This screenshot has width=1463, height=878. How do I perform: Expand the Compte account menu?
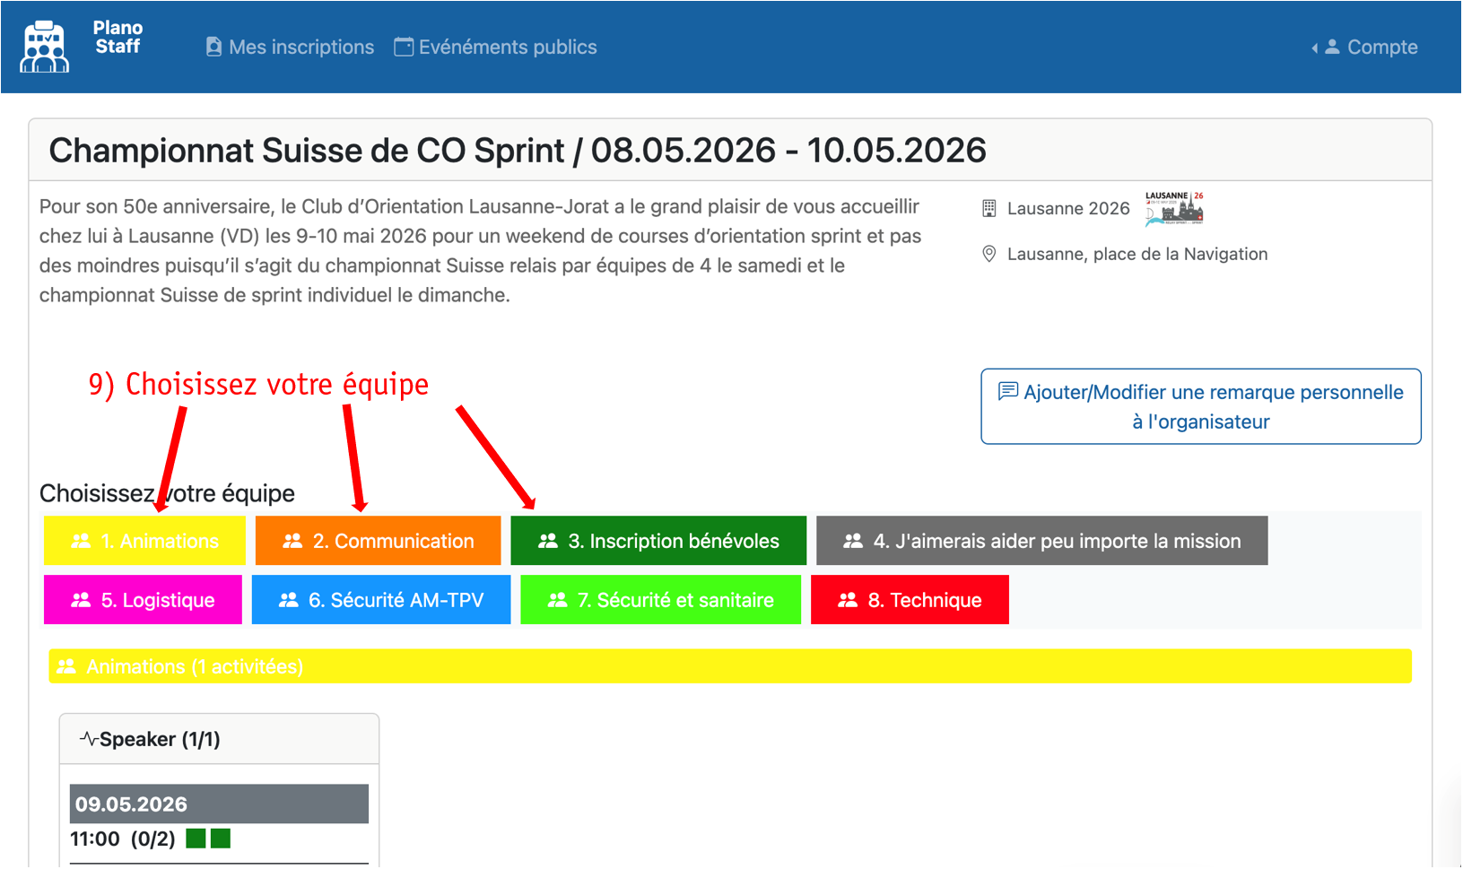point(1364,47)
